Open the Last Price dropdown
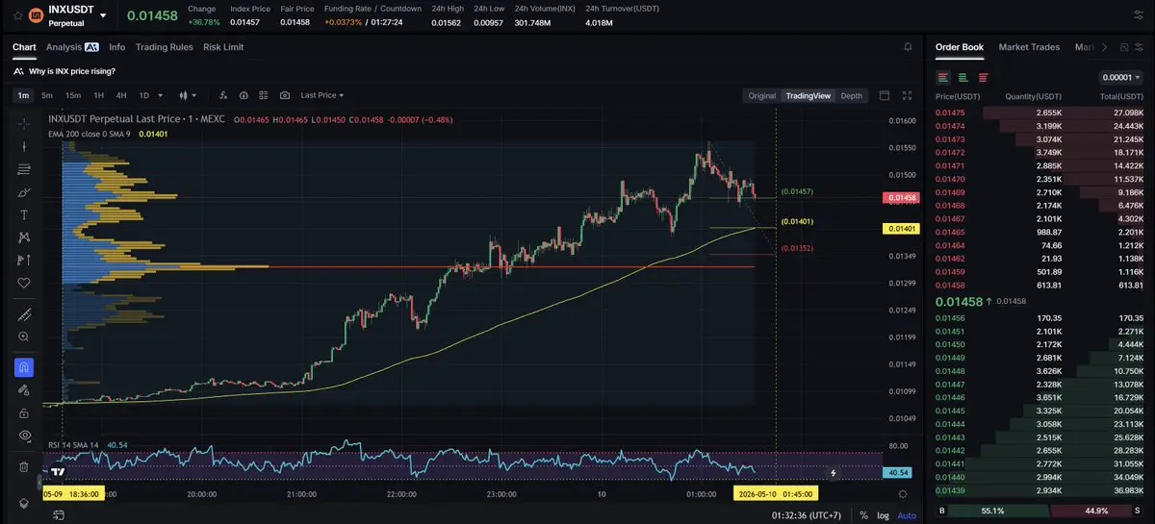Image resolution: width=1155 pixels, height=524 pixels. point(322,95)
